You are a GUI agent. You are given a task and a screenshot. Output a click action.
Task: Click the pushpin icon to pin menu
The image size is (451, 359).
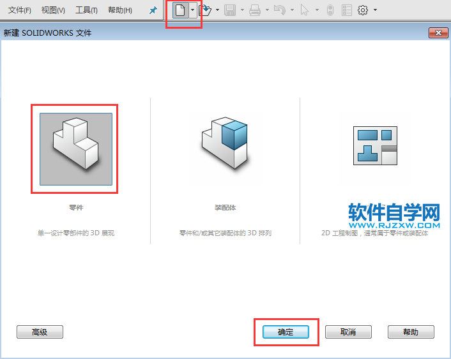point(153,11)
